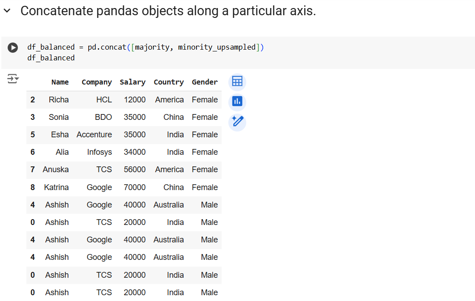Select the Gender column header
The height and width of the screenshot is (301, 475).
[205, 82]
